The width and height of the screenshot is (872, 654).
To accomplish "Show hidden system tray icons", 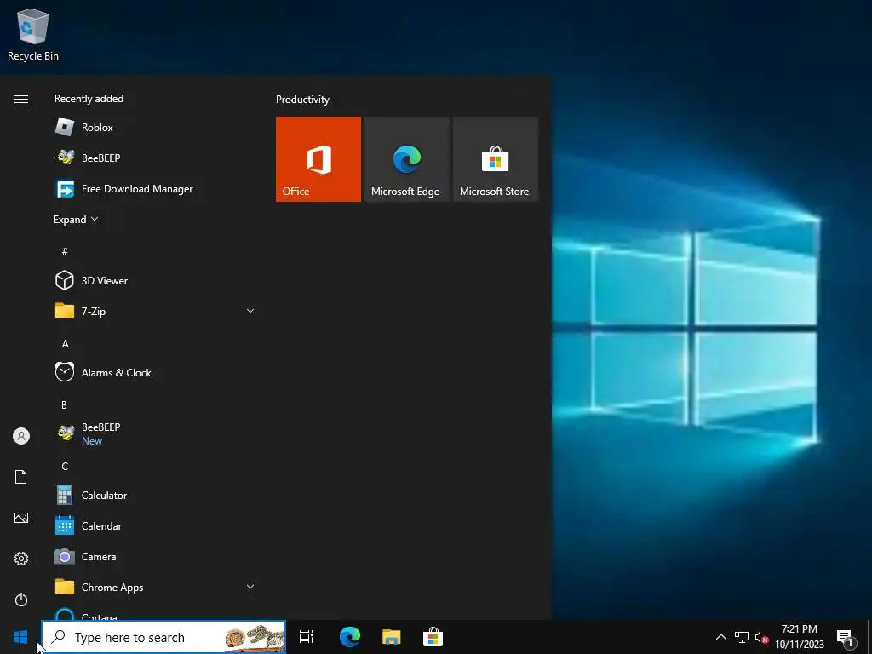I will click(720, 637).
